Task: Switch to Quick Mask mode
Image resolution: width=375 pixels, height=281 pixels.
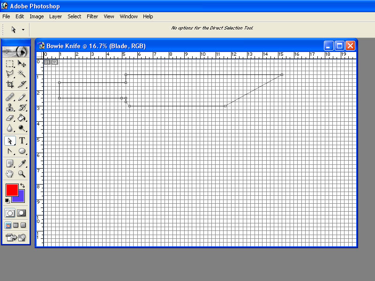Action: pos(22,213)
